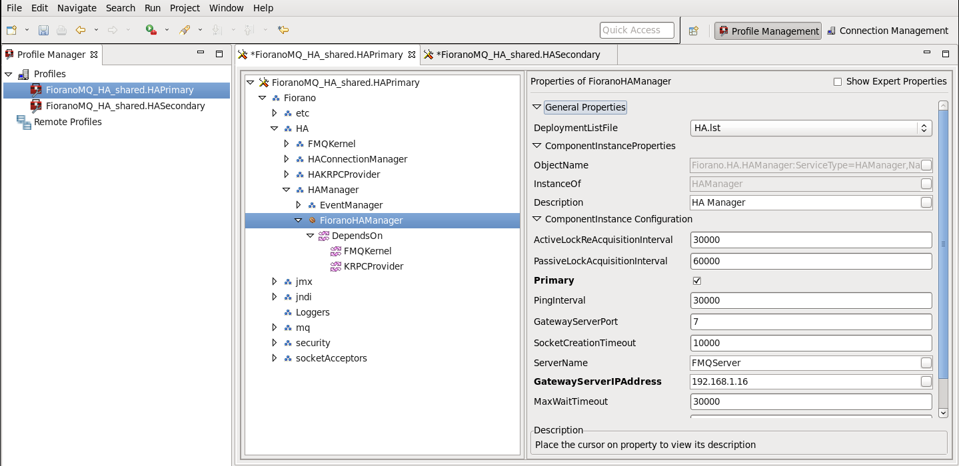959x466 pixels.
Task: Click the Open Perspective icon
Action: point(694,31)
